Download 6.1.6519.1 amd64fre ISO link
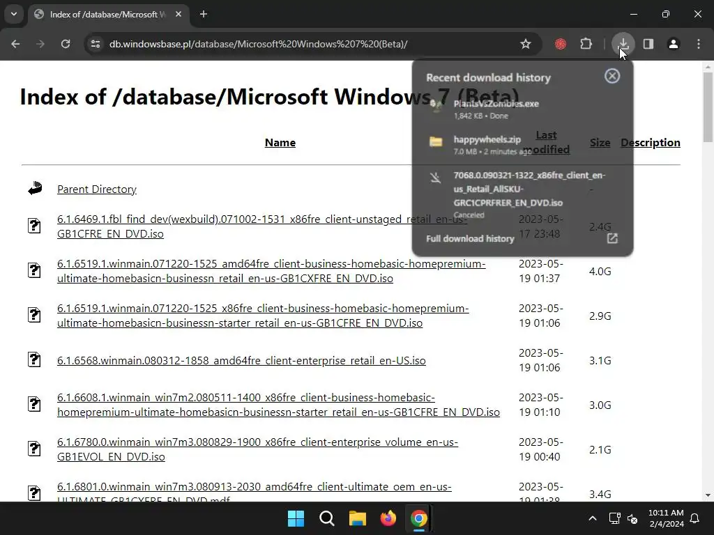The image size is (714, 535). pyautogui.click(x=271, y=271)
